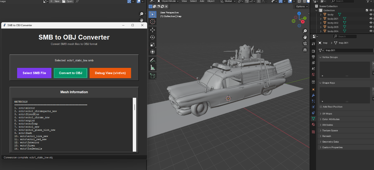Image resolution: width=374 pixels, height=170 pixels.
Task: Open the Modifiers wrench properties tab
Action: pos(313,95)
